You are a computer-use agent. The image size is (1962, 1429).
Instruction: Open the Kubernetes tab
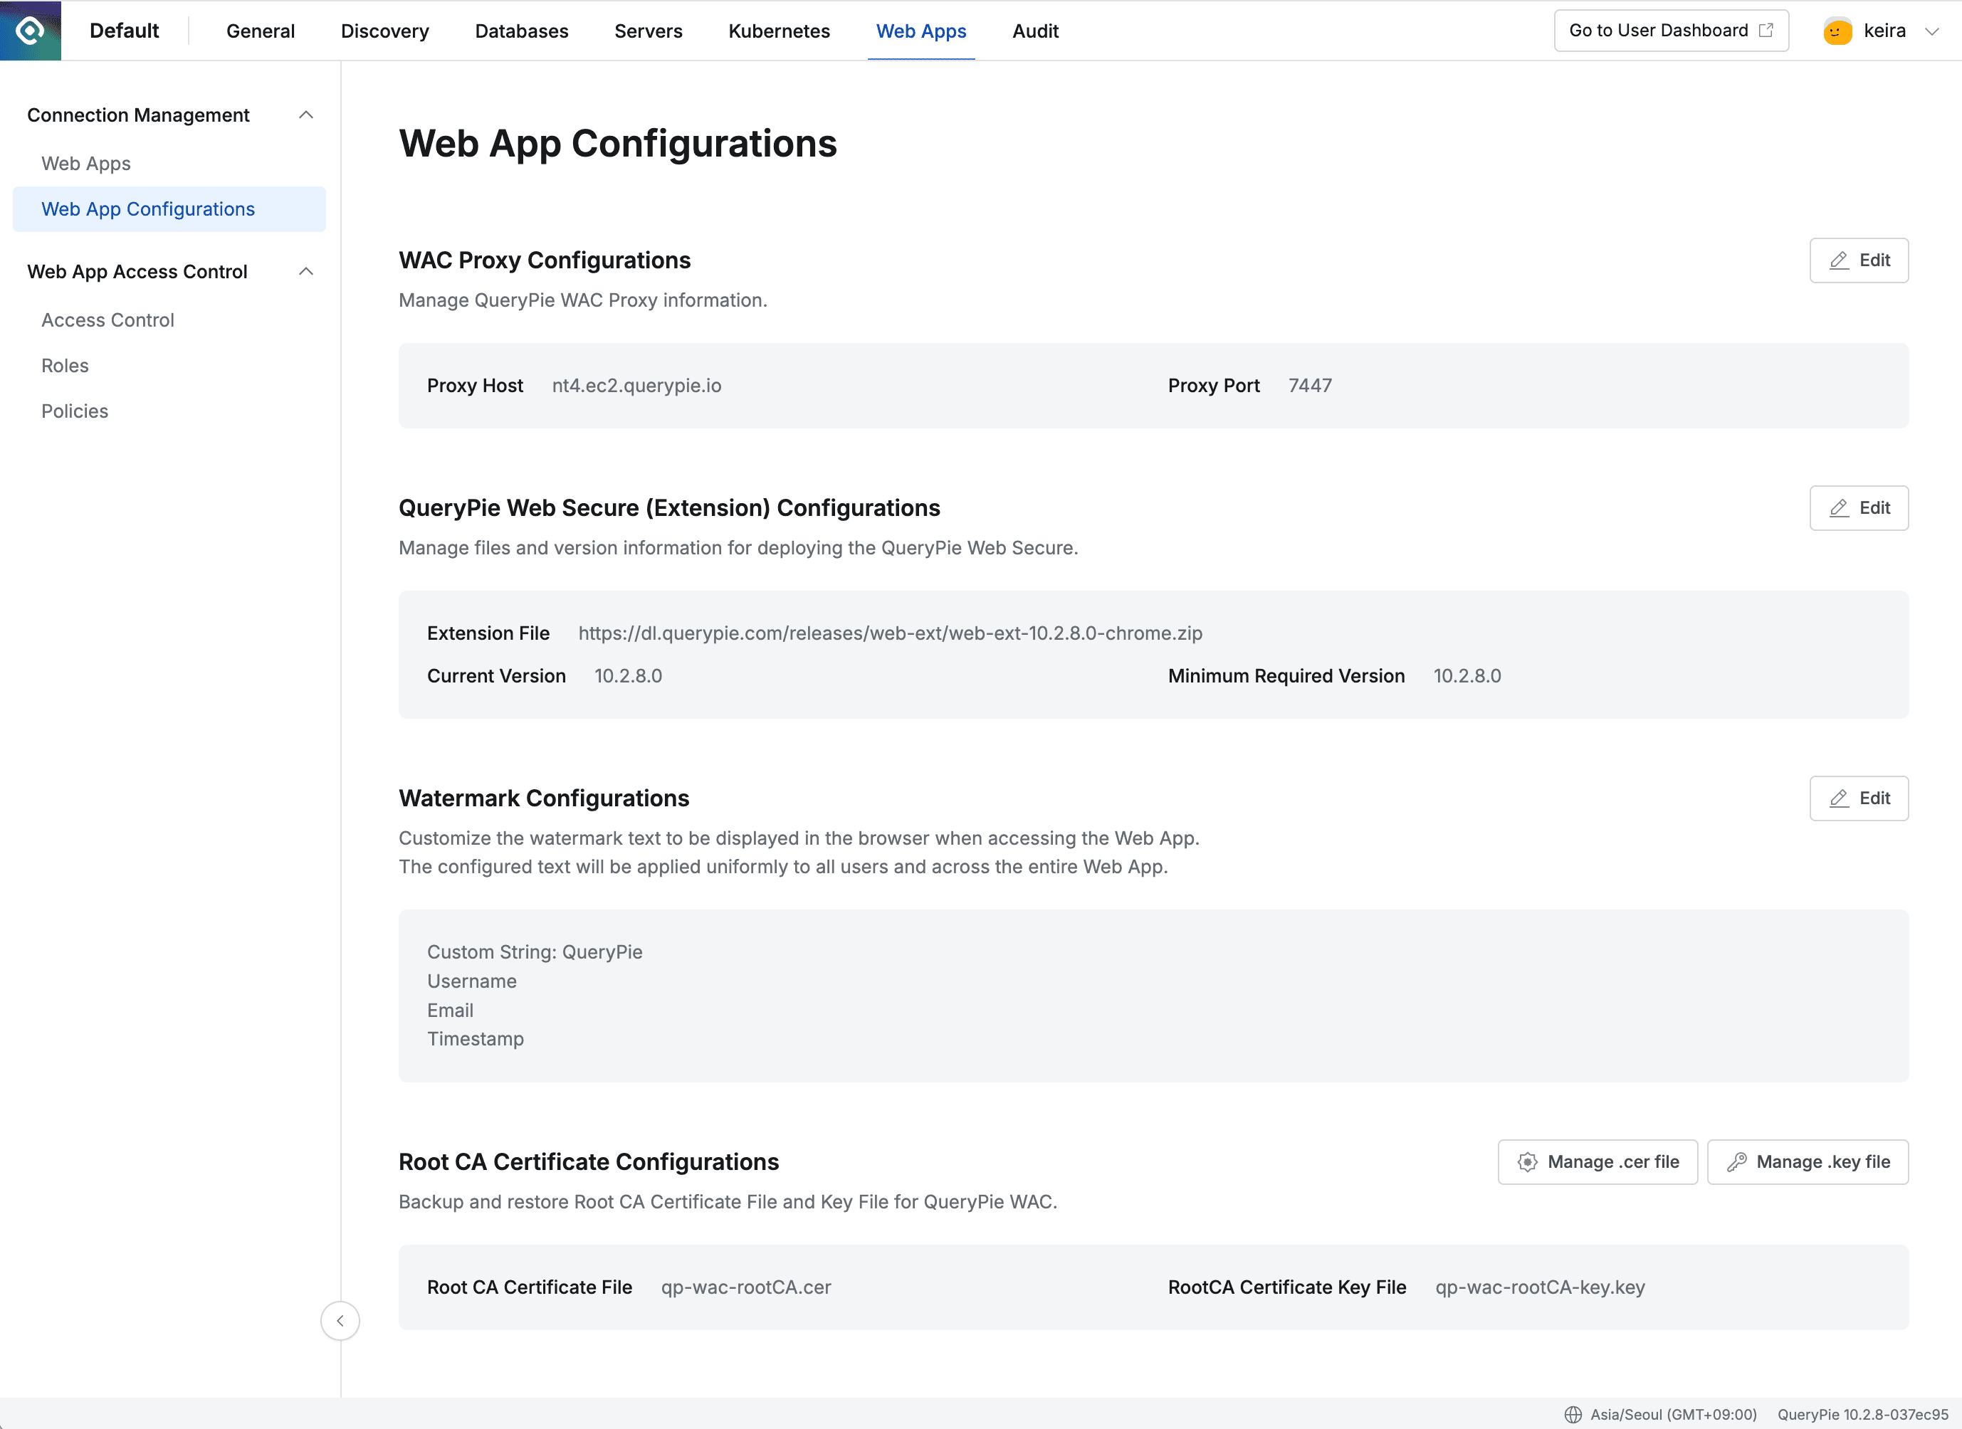click(x=779, y=31)
